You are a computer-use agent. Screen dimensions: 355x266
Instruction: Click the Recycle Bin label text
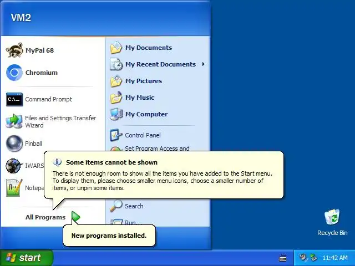[332, 233]
